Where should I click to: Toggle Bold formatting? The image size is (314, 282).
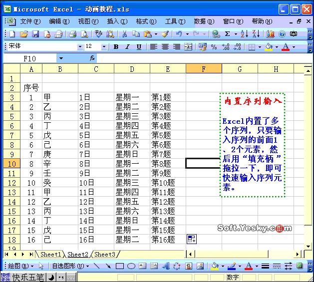(116, 47)
